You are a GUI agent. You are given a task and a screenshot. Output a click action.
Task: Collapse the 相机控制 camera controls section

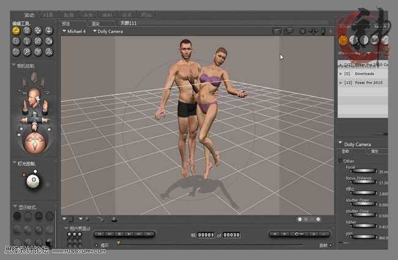click(13, 65)
